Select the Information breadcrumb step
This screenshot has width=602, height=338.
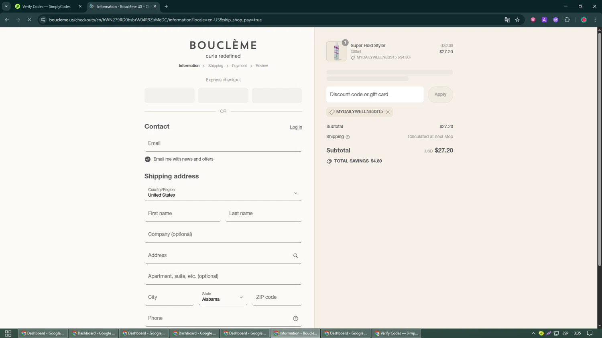[x=189, y=66]
